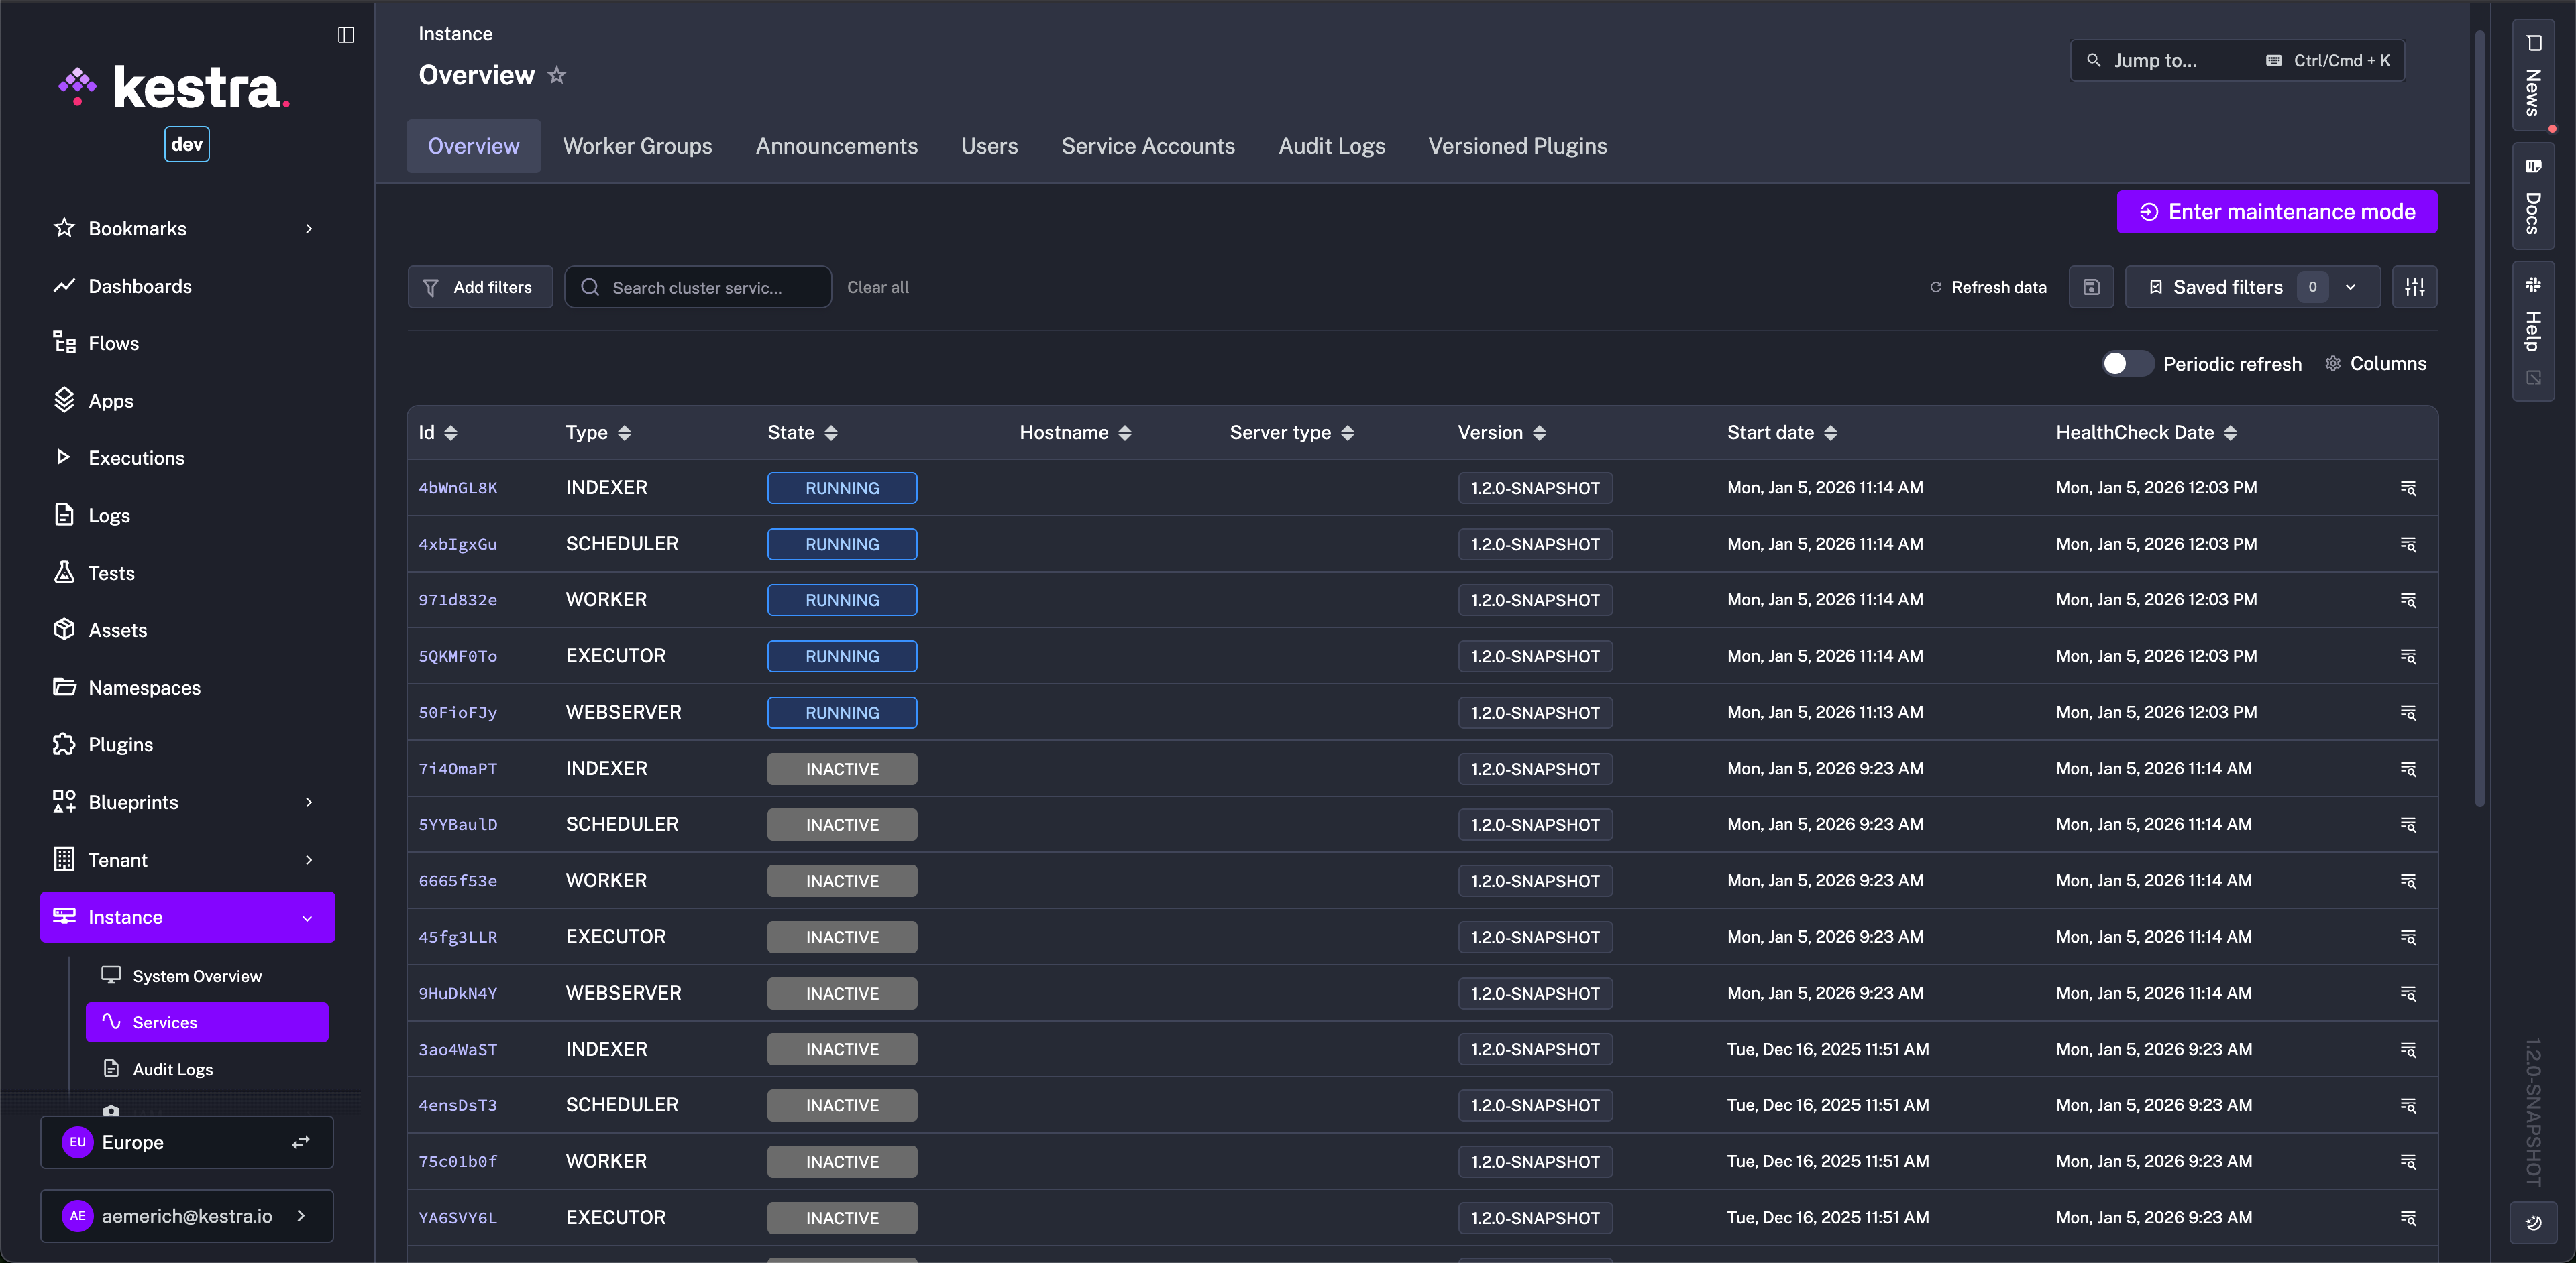Select the System Overview entry under Instance
The width and height of the screenshot is (2576, 1263).
[196, 975]
